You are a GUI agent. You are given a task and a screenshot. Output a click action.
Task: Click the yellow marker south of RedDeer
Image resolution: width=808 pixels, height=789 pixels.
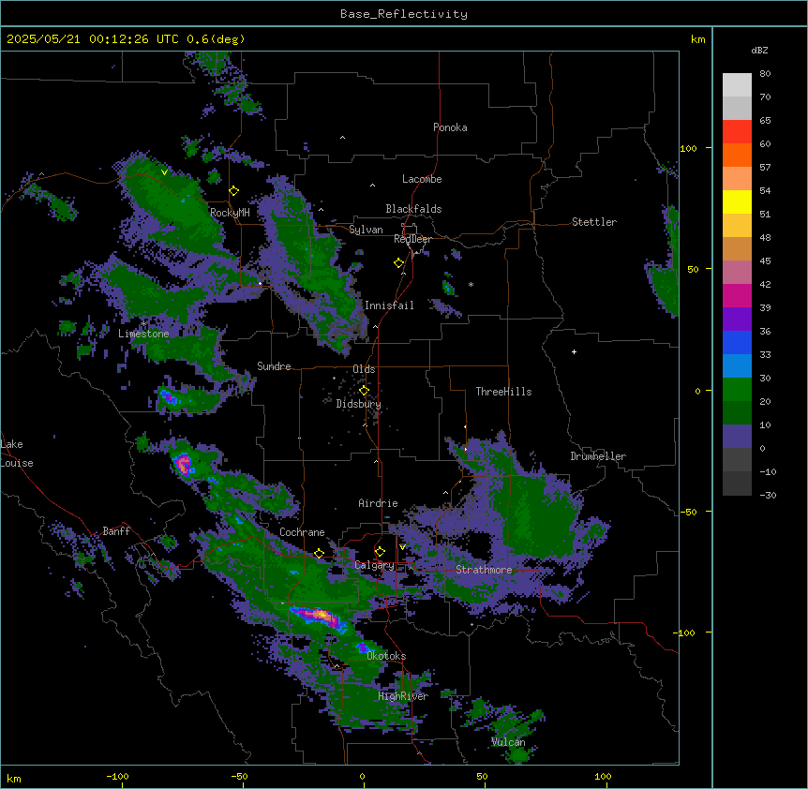pyautogui.click(x=398, y=263)
